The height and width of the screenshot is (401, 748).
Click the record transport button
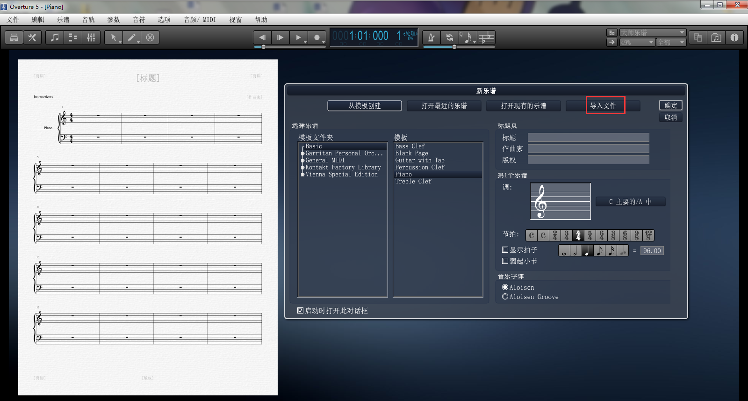click(317, 37)
